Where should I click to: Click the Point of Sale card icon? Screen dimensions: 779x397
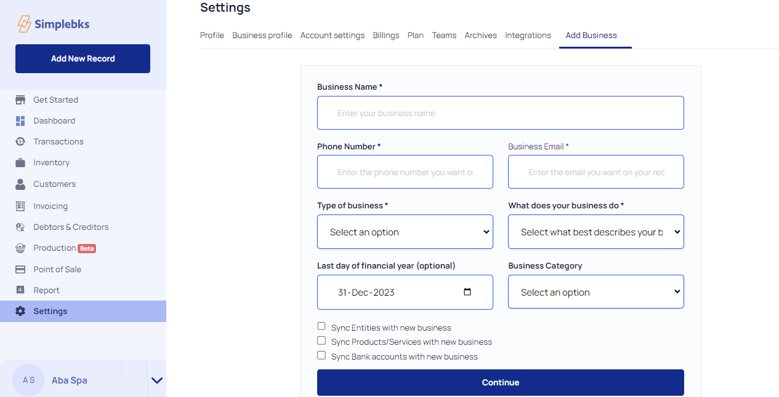(x=20, y=270)
